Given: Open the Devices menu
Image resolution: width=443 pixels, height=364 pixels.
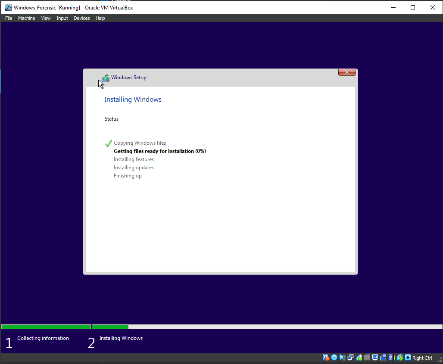Looking at the screenshot, I should coord(81,18).
